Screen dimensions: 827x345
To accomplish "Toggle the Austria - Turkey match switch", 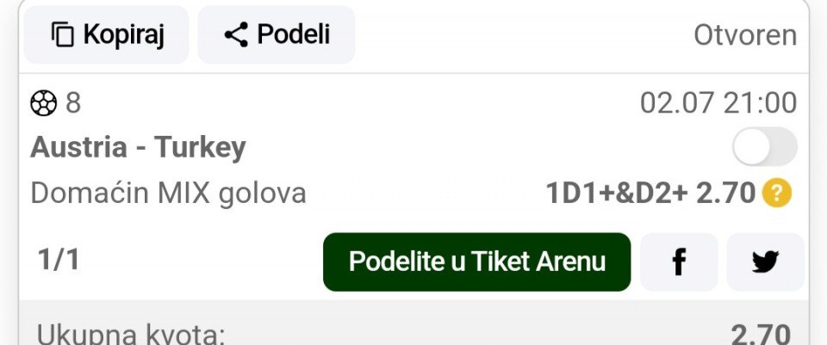I will [764, 147].
